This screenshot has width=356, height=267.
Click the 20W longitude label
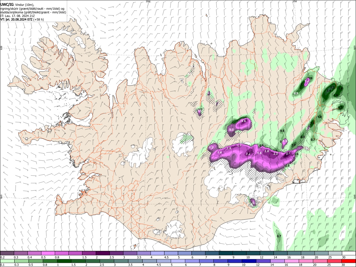(x=148, y=1)
